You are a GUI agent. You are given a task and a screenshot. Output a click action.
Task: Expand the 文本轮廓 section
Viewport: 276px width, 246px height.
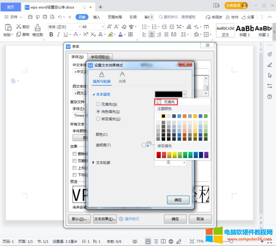pyautogui.click(x=93, y=162)
